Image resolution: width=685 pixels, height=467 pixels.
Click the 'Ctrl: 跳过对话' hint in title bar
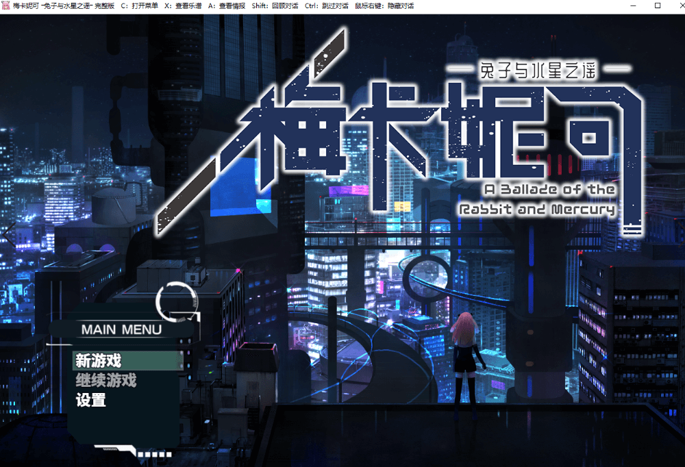pos(326,5)
